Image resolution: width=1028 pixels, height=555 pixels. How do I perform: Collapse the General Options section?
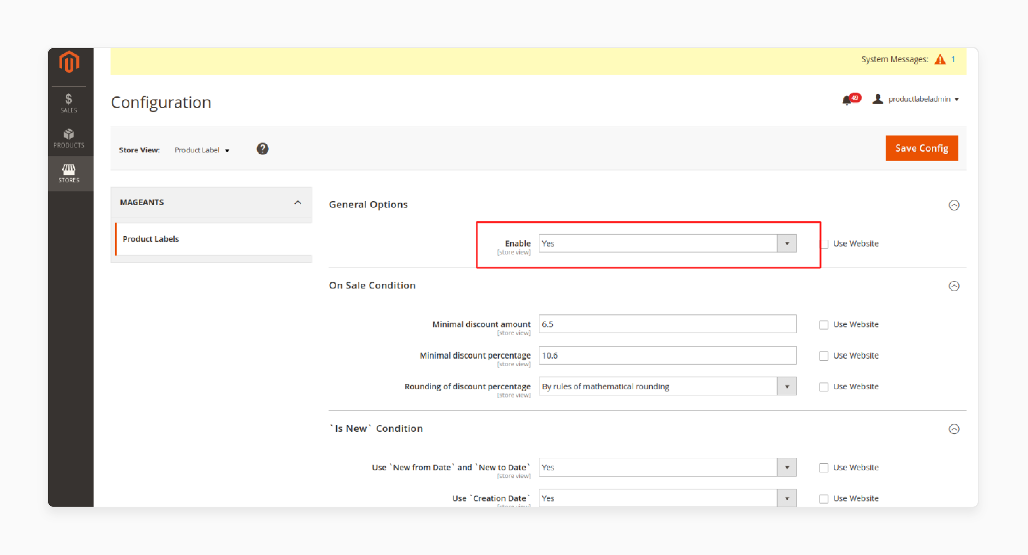953,205
